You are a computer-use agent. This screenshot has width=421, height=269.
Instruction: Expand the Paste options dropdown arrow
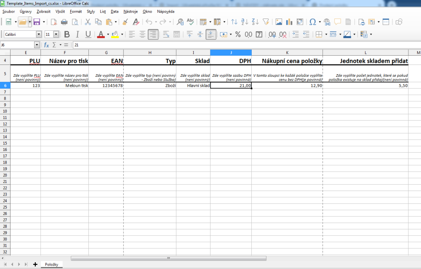pyautogui.click(x=116, y=22)
